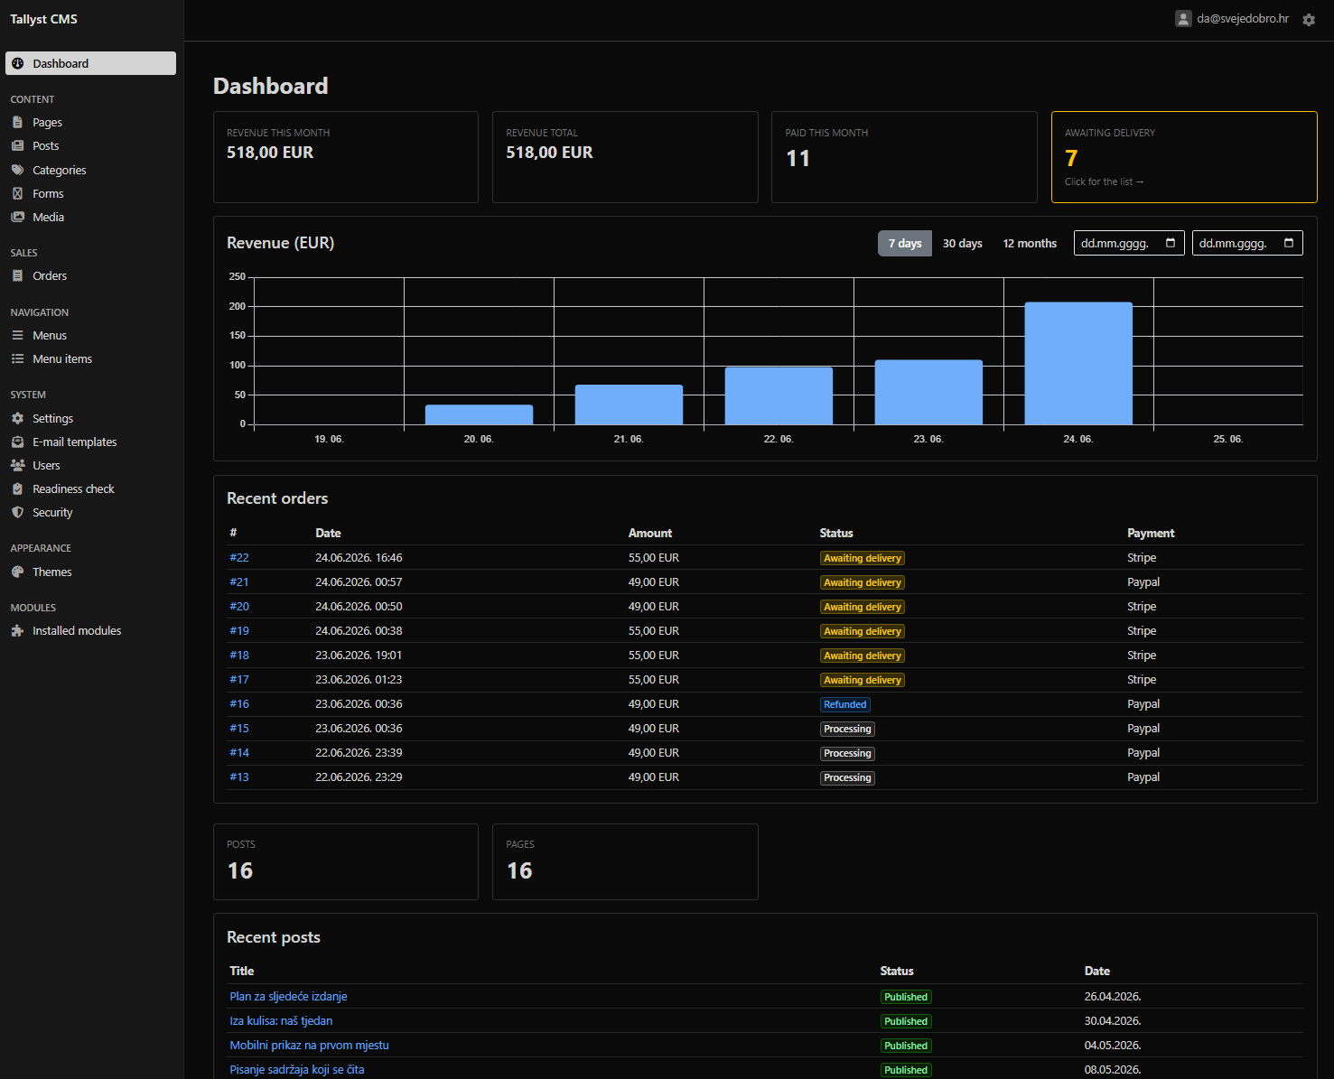Image resolution: width=1334 pixels, height=1079 pixels.
Task: Open order #16 link
Action: click(239, 704)
